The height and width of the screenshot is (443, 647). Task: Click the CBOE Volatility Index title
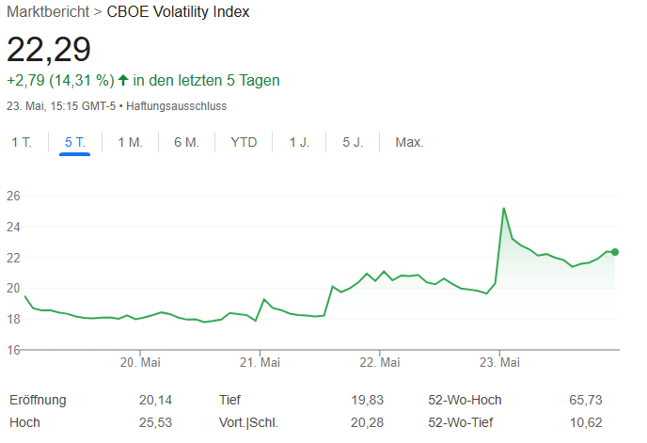pos(178,13)
